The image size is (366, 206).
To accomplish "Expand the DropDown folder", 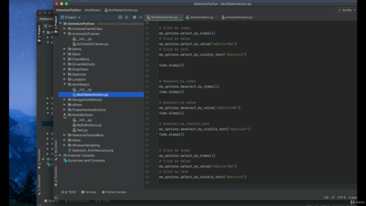I will pos(65,69).
